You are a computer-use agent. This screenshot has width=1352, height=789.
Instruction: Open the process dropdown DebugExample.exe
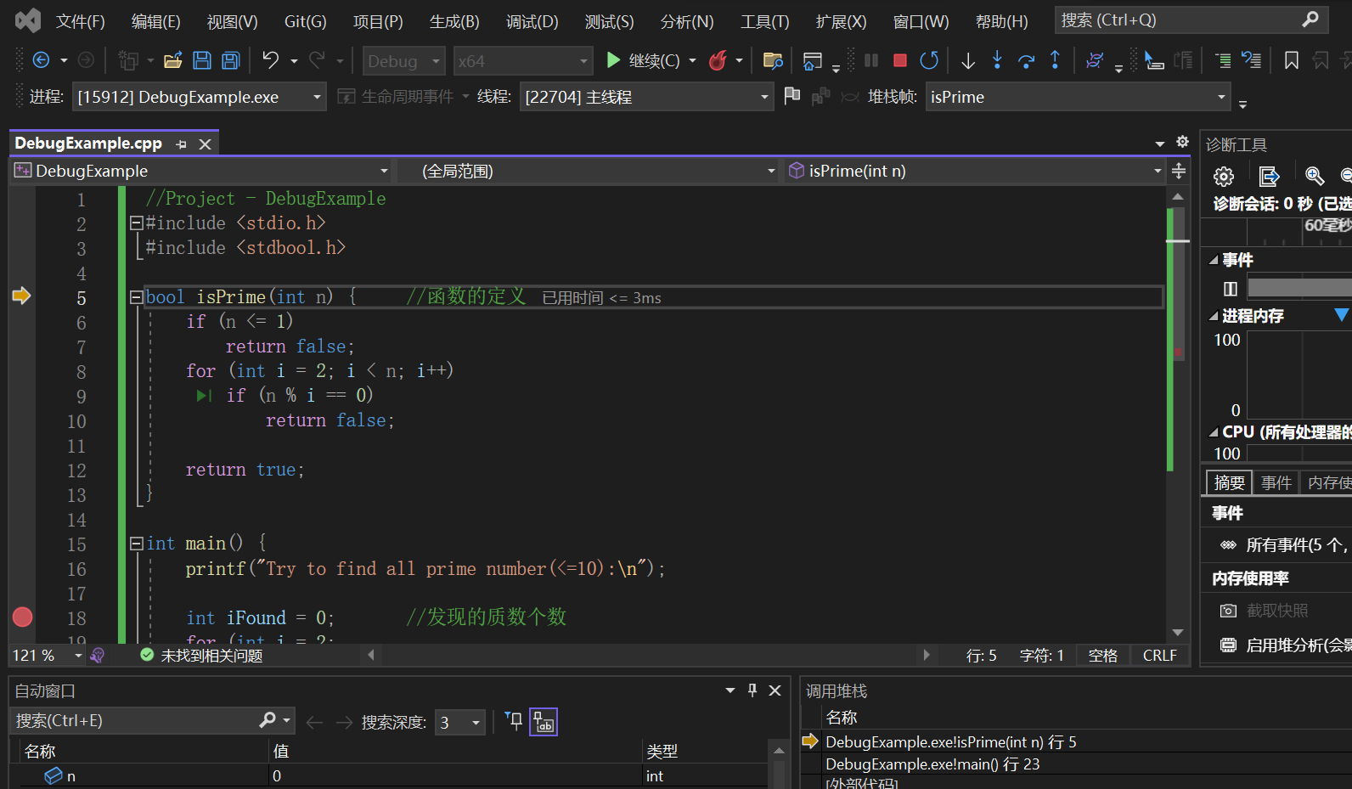point(200,97)
